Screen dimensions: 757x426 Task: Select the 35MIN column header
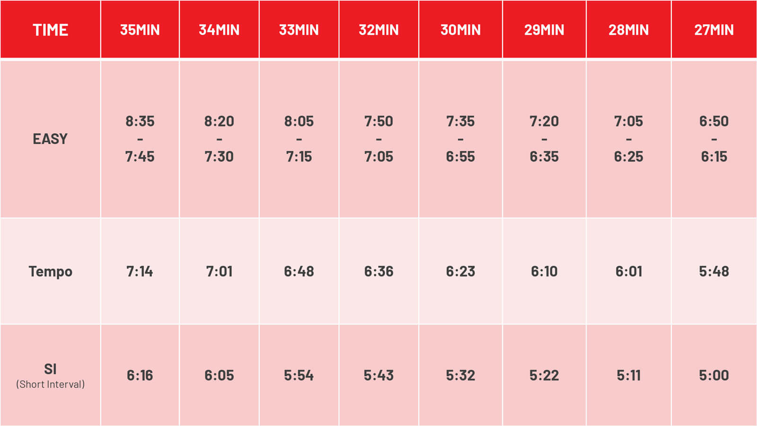click(x=140, y=29)
